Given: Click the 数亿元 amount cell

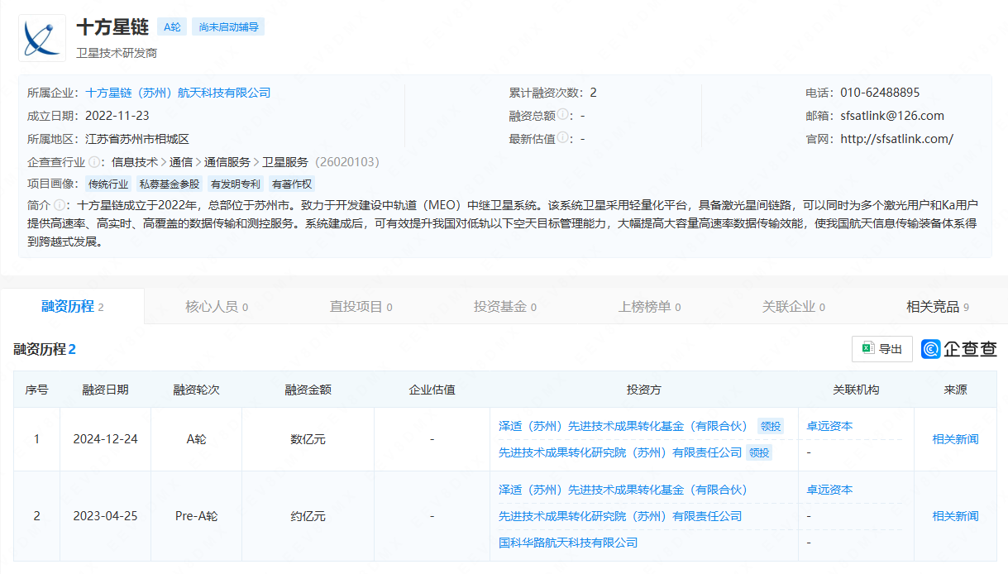Looking at the screenshot, I should point(308,439).
